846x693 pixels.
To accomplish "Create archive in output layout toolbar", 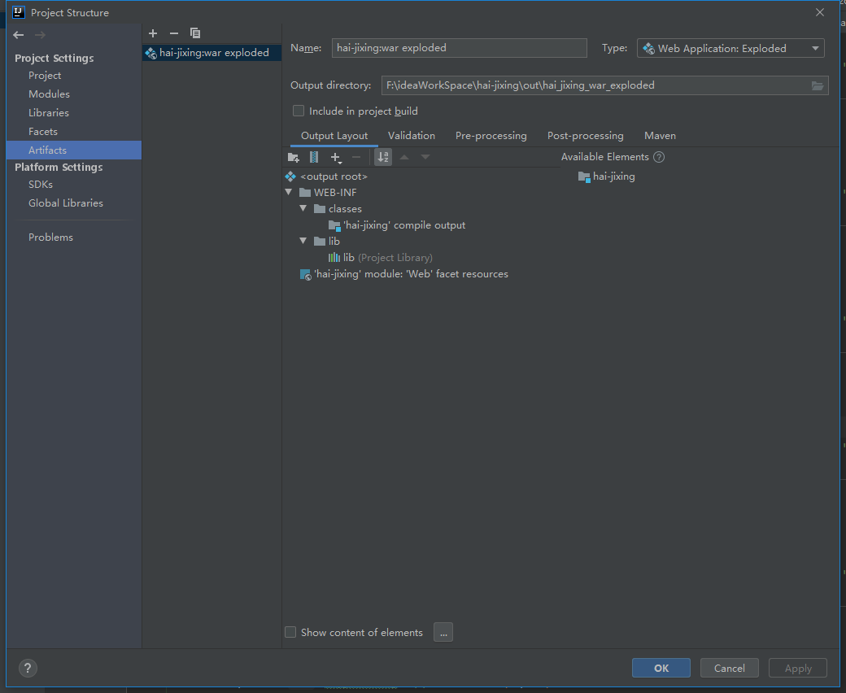I will (x=313, y=157).
